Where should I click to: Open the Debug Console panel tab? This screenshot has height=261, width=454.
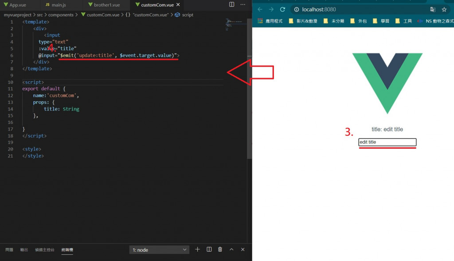(x=45, y=250)
